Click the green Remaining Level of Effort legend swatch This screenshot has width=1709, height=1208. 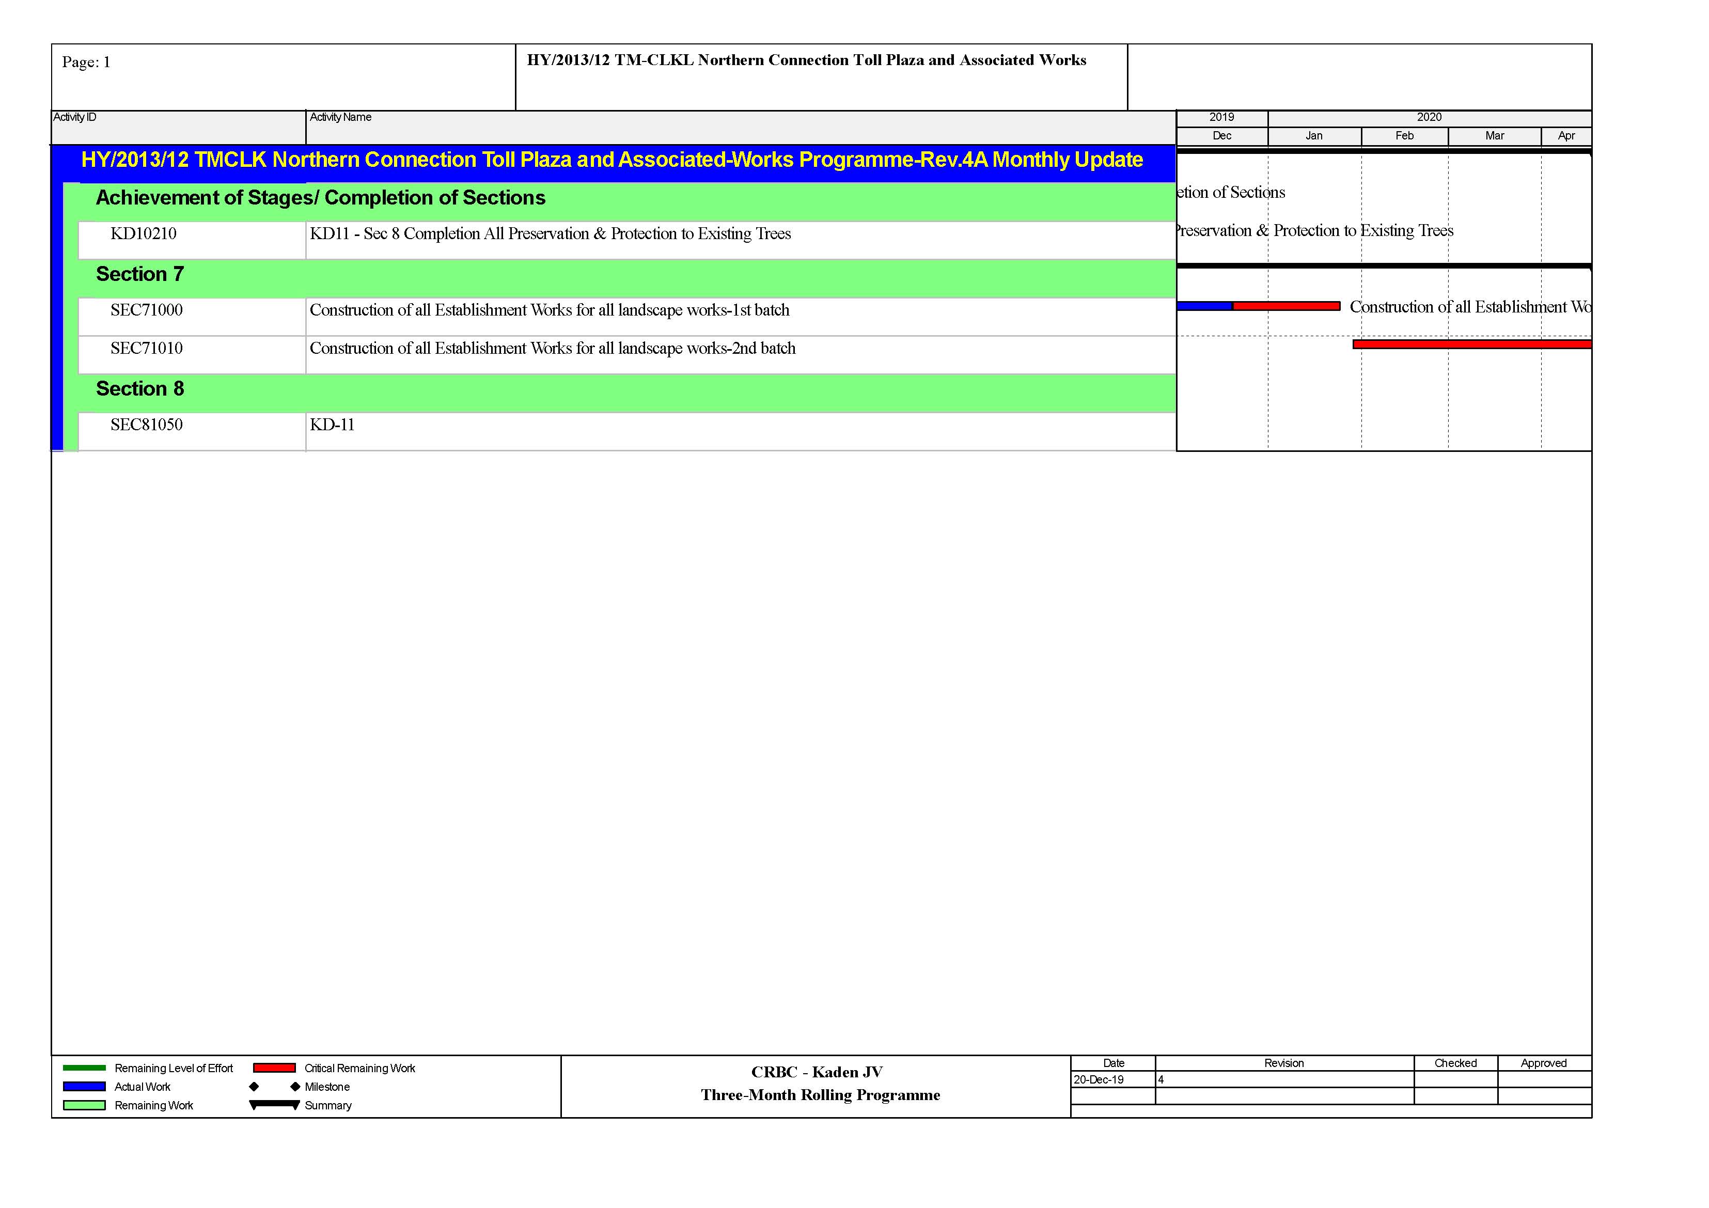[x=84, y=1068]
